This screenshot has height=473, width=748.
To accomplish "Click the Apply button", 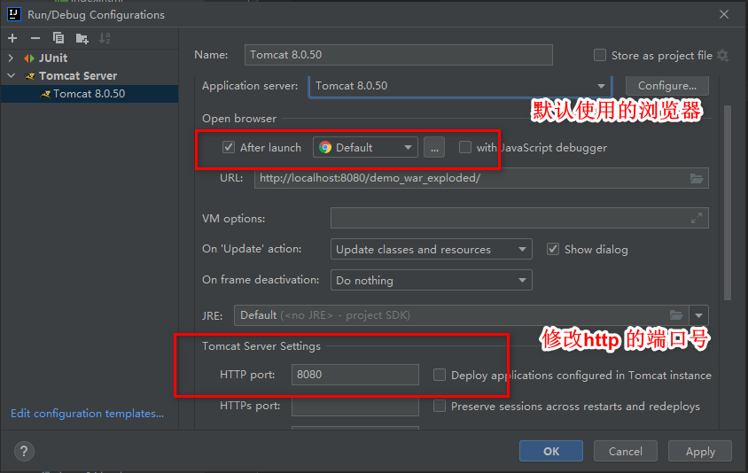I will [700, 451].
